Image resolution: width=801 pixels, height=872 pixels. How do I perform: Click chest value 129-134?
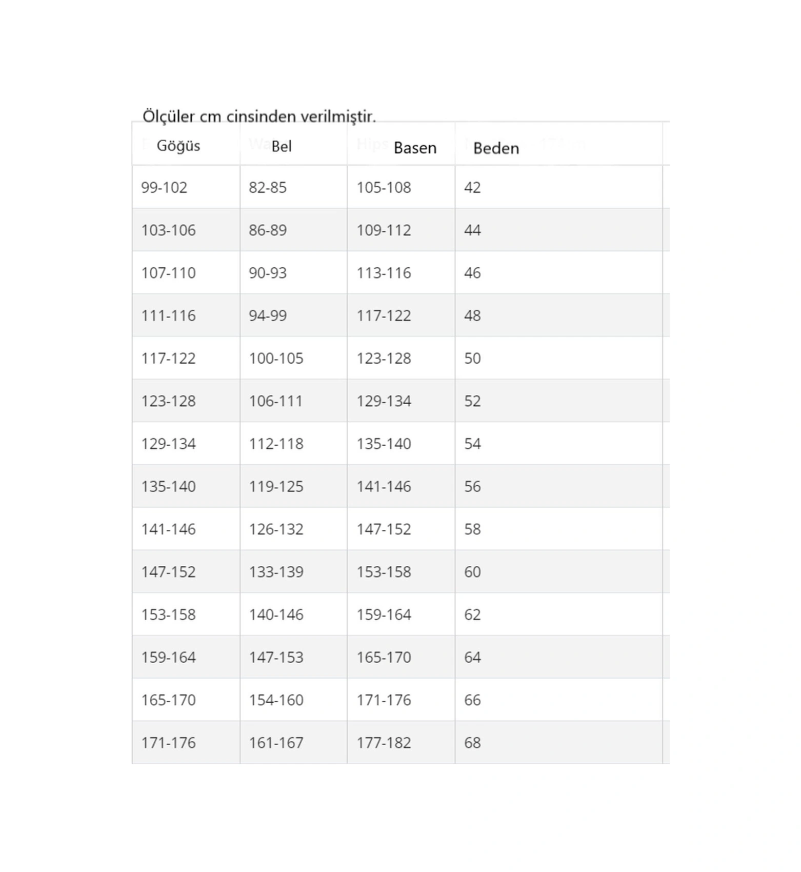(x=168, y=444)
